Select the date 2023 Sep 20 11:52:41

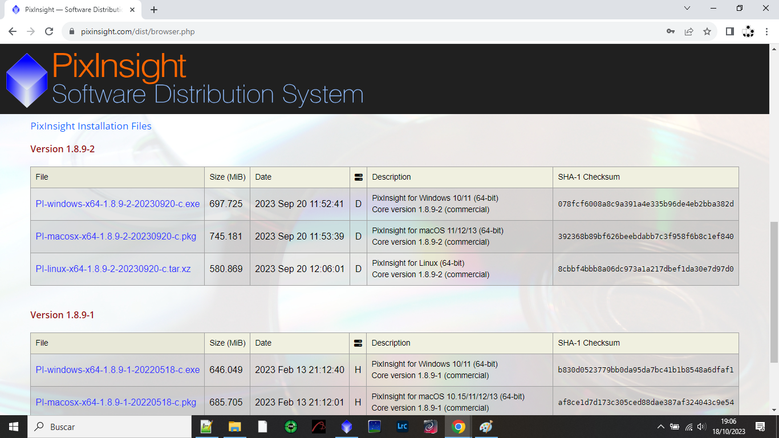(x=299, y=204)
